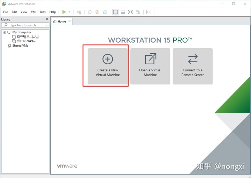The height and width of the screenshot is (178, 251).
Task: Click the Send Ctrl+Alt+Del toolbar icon
Action: tap(79, 12)
